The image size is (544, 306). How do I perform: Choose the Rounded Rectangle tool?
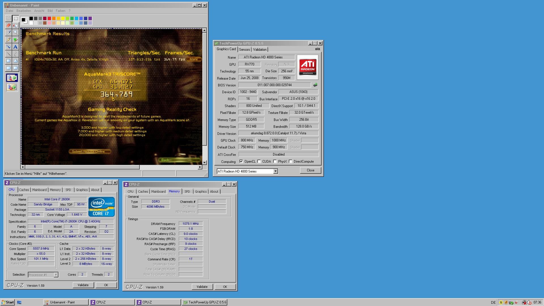16,68
